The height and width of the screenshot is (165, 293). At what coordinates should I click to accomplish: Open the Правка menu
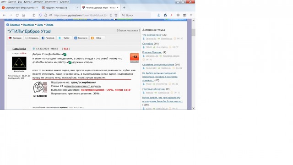(x=12, y=2)
